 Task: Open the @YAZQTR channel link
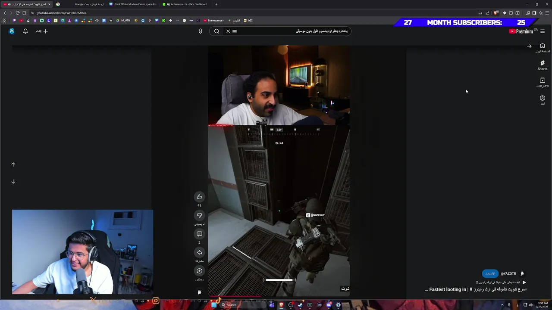click(508, 273)
